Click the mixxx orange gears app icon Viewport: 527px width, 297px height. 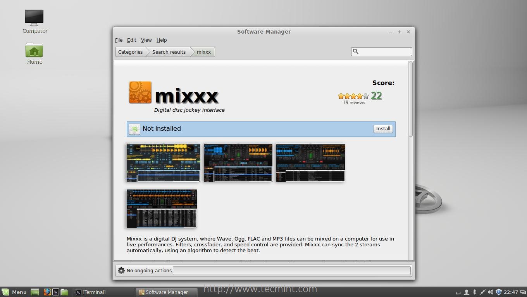(x=140, y=92)
